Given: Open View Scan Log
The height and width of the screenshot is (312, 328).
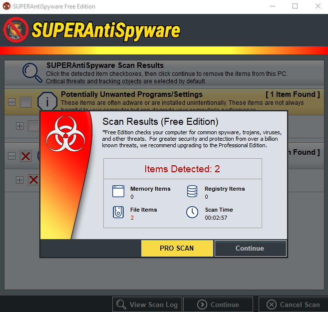Looking at the screenshot, I should tap(147, 305).
